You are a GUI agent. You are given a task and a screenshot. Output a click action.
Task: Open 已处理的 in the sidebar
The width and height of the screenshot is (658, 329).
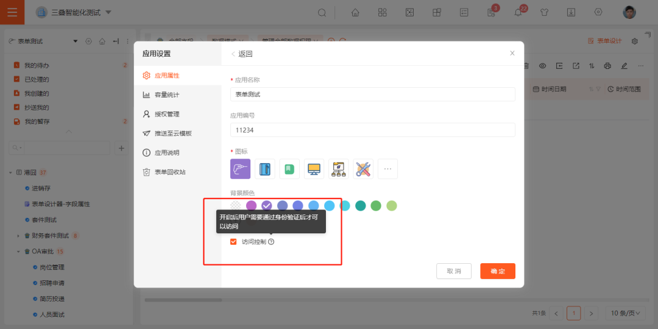(37, 79)
